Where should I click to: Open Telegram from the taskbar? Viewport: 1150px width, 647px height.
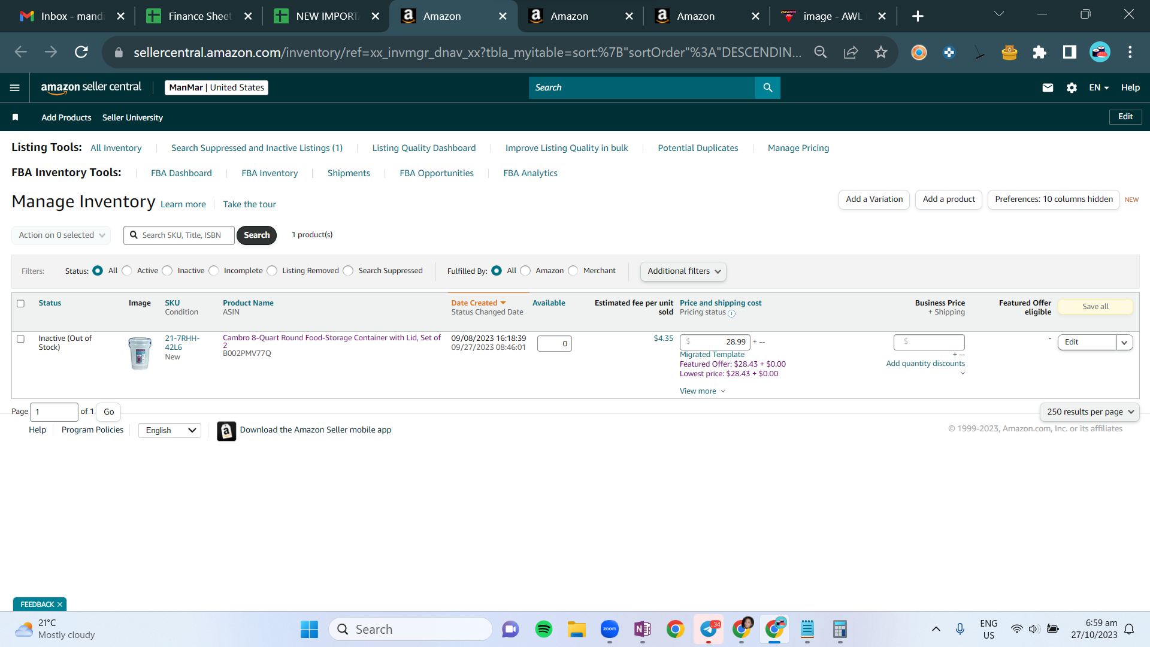coord(709,629)
